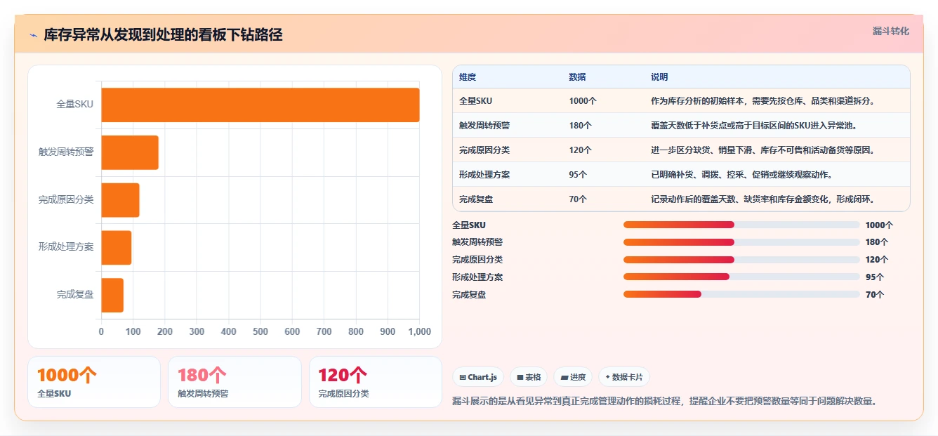Open the 1000个 全量SKU data card
This screenshot has height=436, width=938.
click(94, 382)
